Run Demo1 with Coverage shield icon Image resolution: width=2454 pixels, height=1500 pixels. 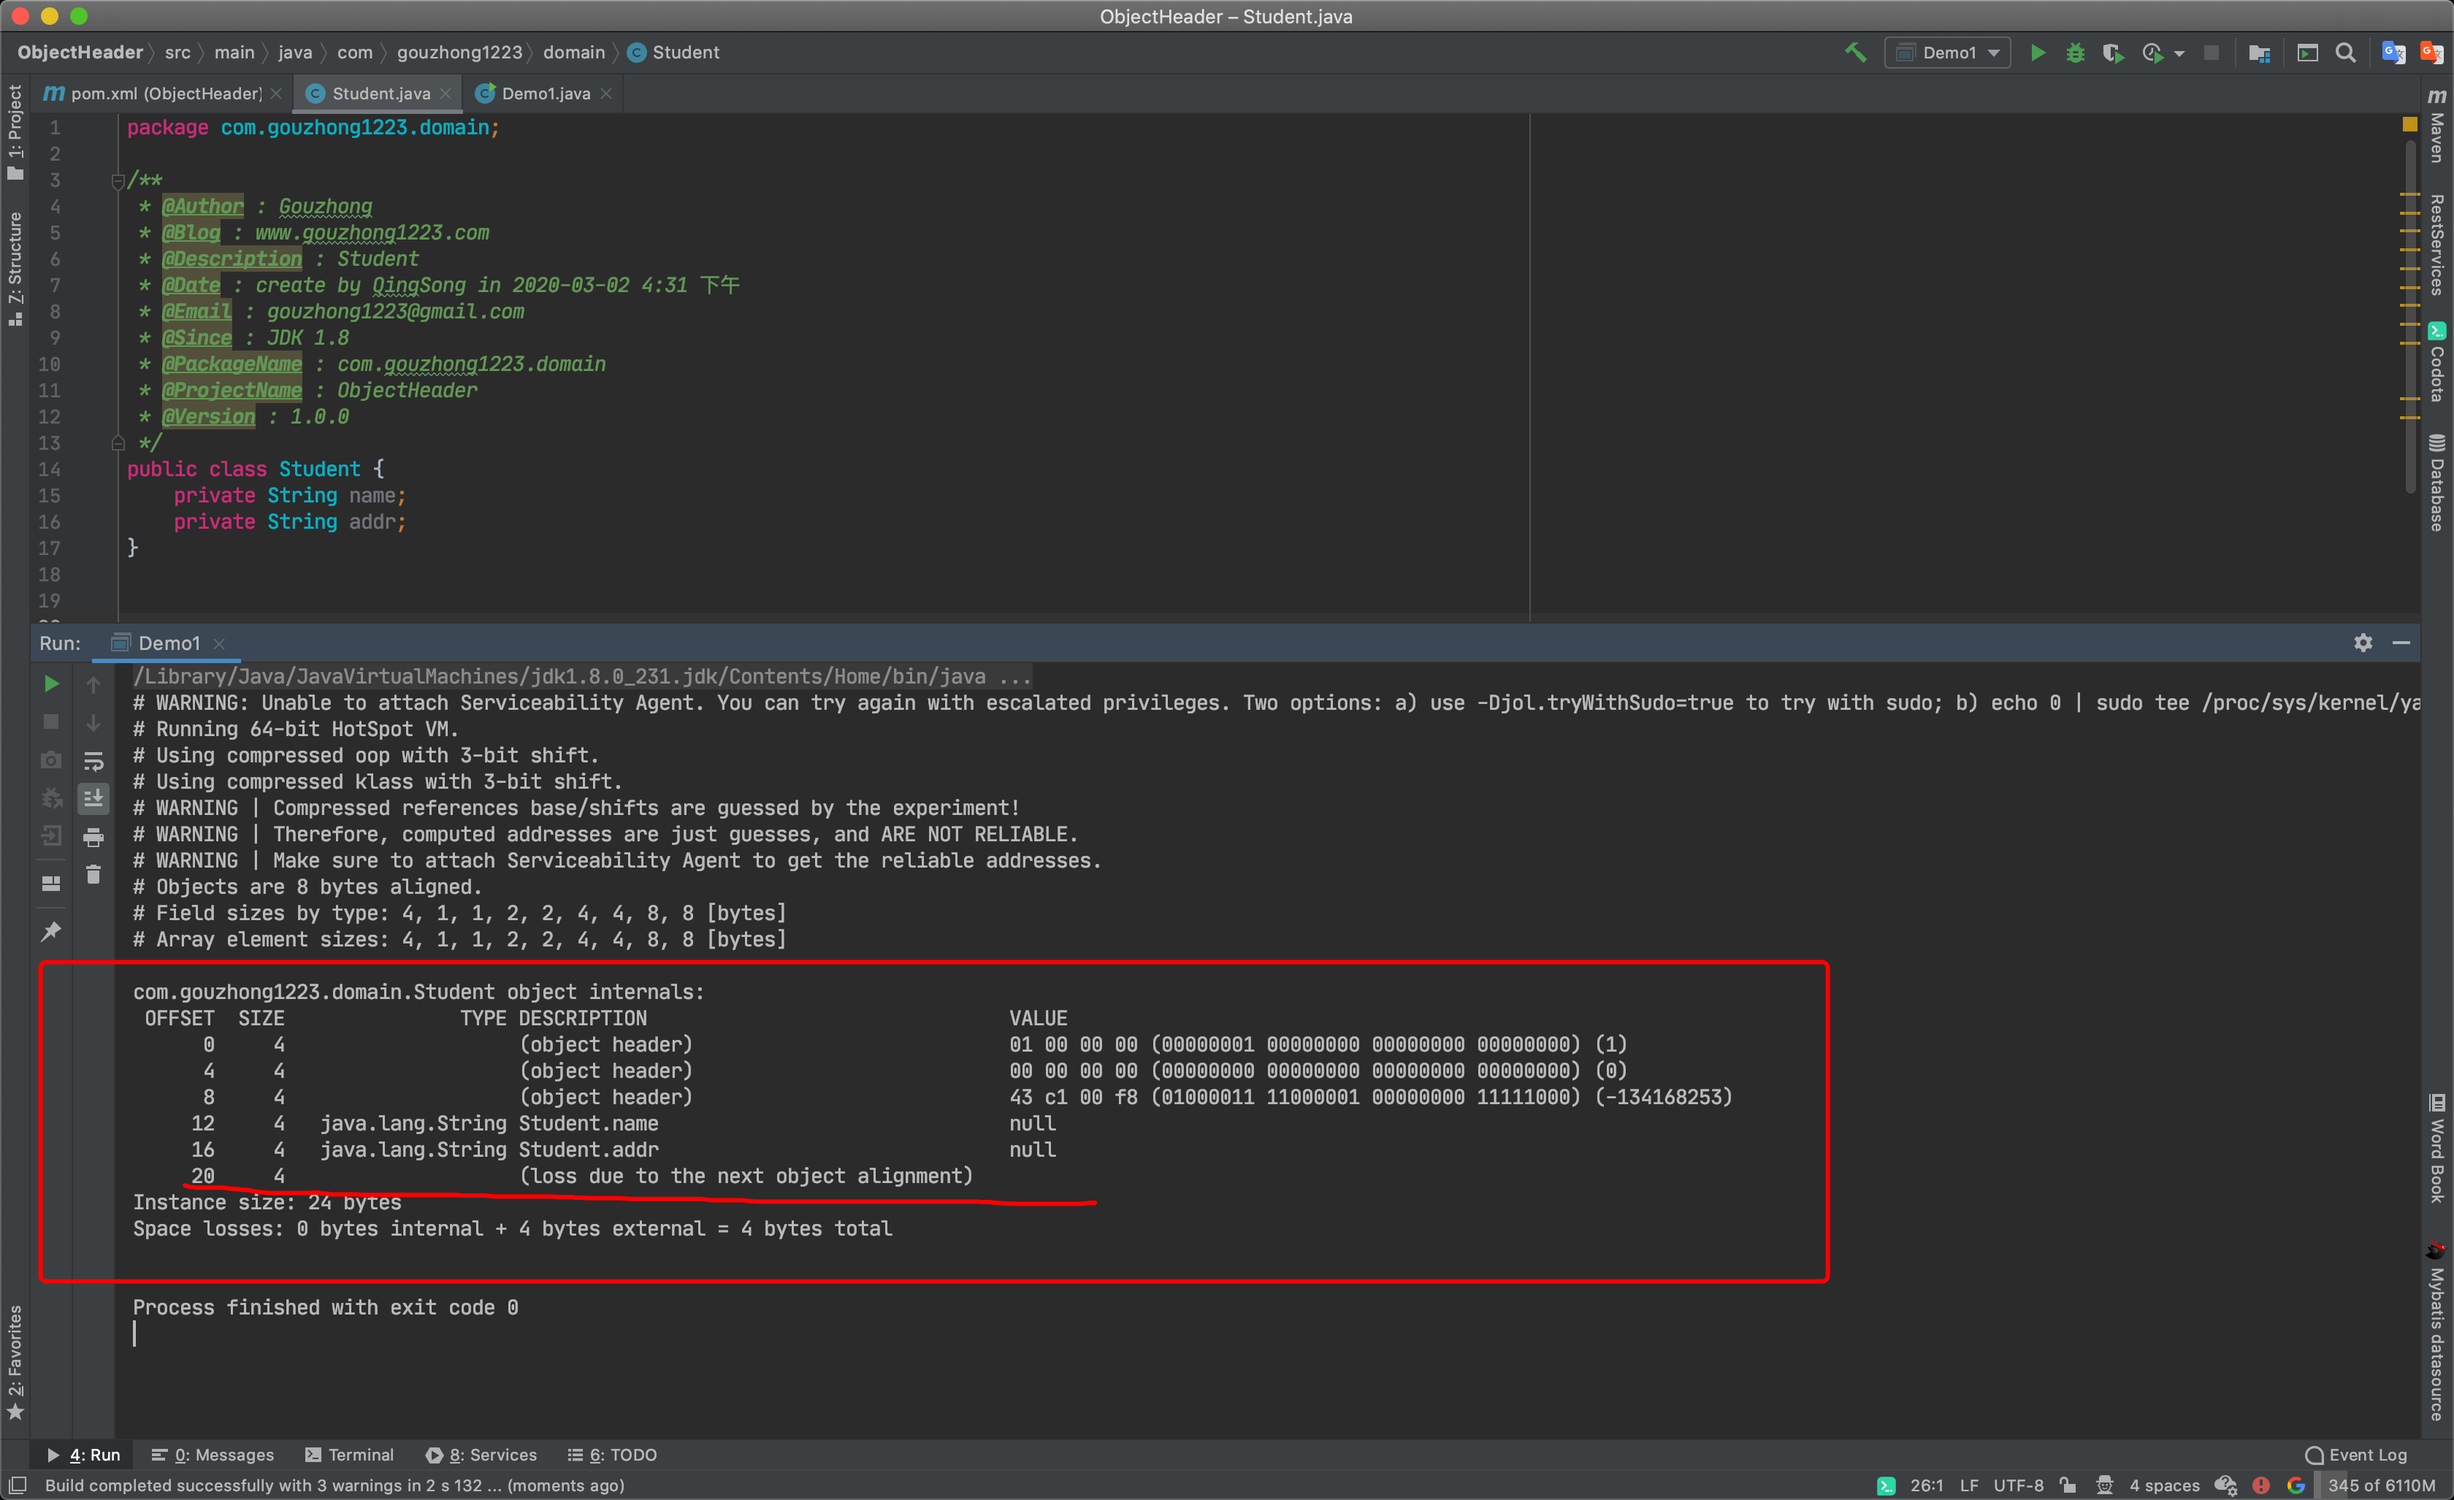[2111, 53]
